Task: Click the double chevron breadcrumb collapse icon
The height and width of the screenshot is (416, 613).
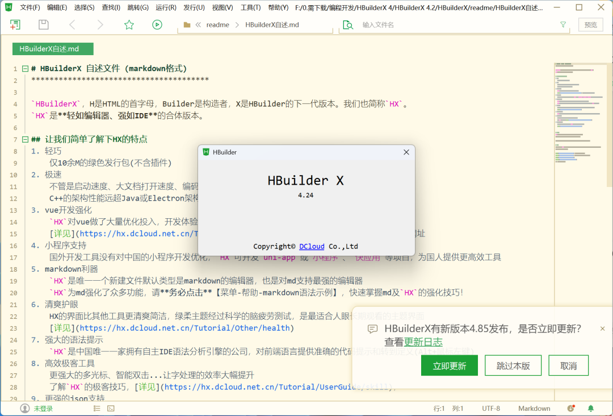Action: click(x=198, y=24)
